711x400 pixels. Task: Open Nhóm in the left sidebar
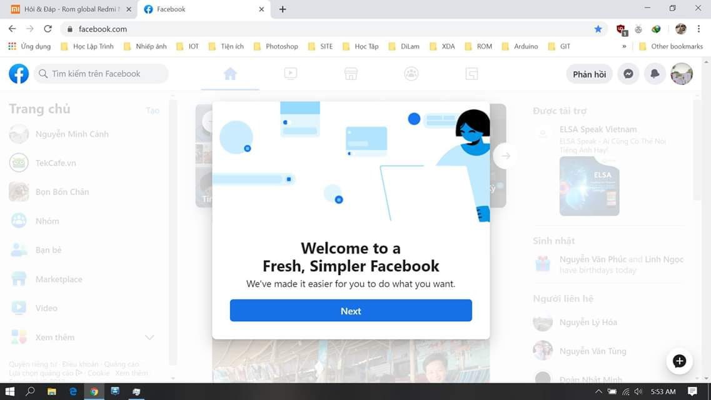tap(34, 221)
